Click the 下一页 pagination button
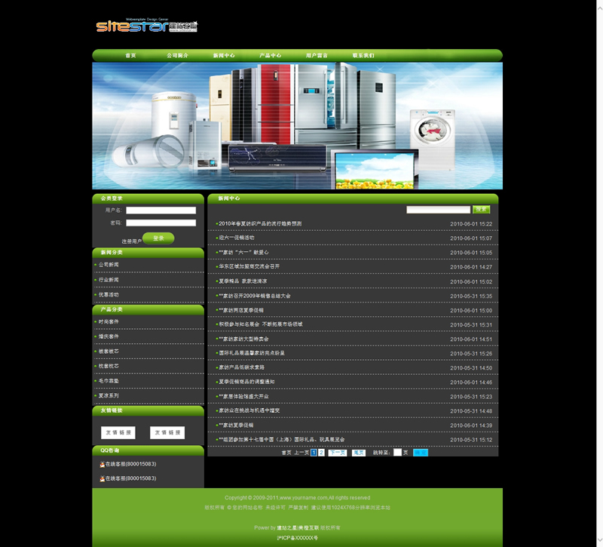The height and width of the screenshot is (547, 603). (x=337, y=453)
